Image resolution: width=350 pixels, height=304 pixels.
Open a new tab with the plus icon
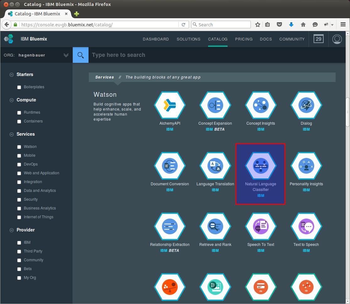click(77, 14)
